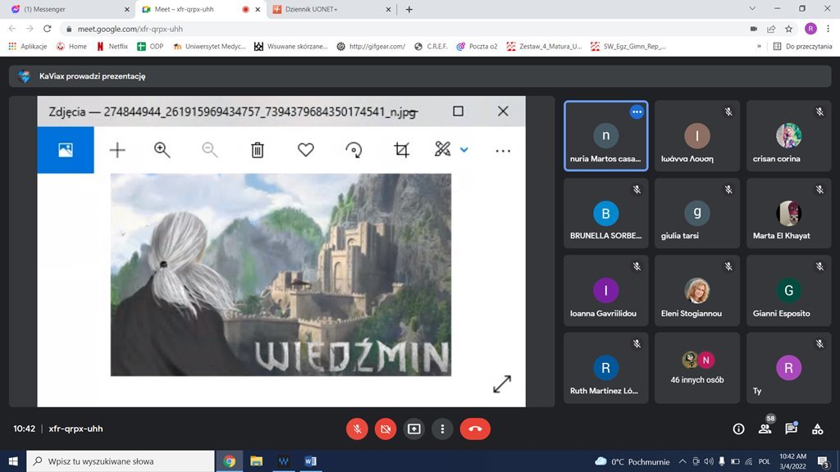Viewport: 840px width, 472px height.
Task: Open Word from the taskbar
Action: (310, 461)
